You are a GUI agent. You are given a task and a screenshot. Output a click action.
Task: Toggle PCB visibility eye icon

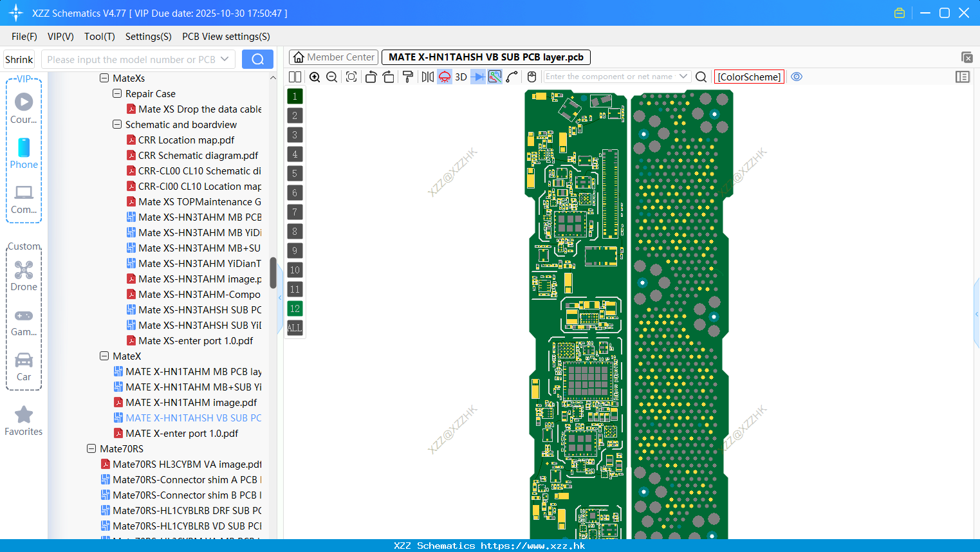click(797, 77)
